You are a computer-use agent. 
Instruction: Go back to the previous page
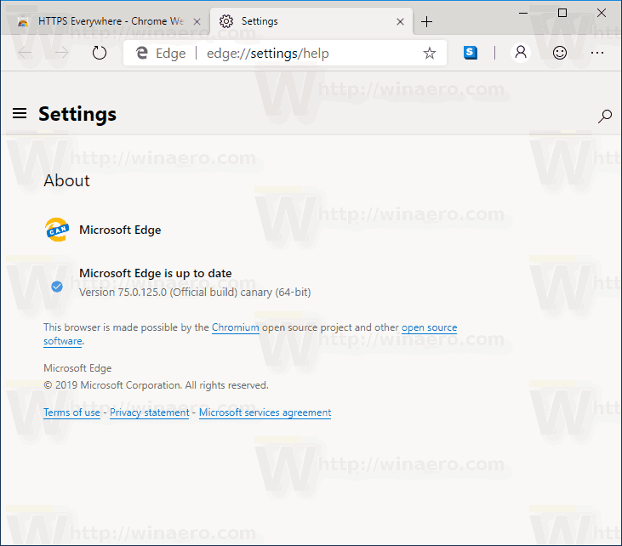[x=25, y=53]
